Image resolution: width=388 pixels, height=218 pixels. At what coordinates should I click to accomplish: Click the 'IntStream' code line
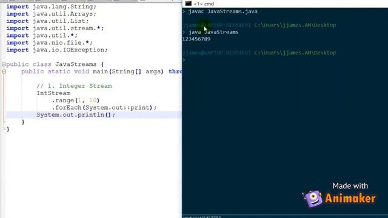click(x=53, y=93)
